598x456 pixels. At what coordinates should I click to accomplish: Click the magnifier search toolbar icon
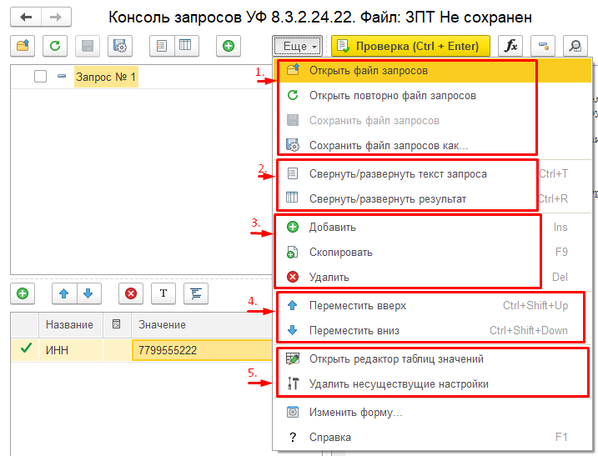coord(575,46)
